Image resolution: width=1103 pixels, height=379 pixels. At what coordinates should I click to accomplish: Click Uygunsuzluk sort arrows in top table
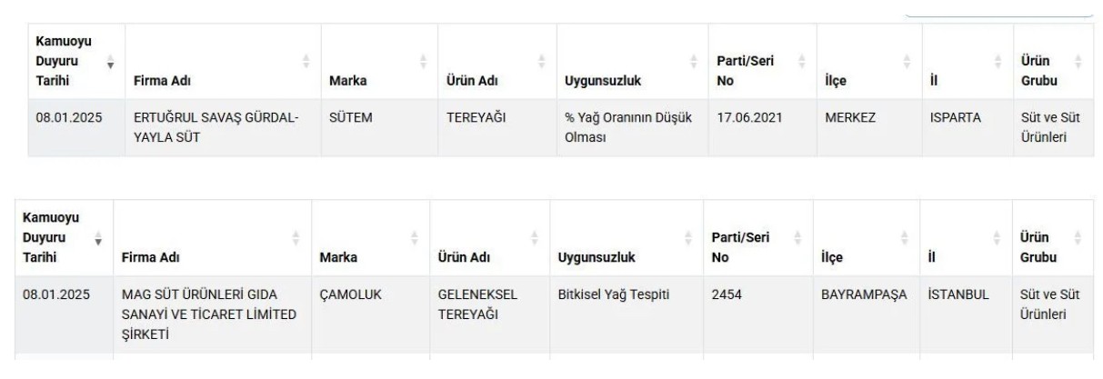pyautogui.click(x=693, y=62)
